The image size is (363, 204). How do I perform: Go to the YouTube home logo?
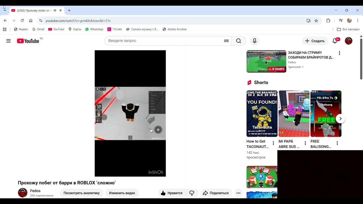point(28,41)
